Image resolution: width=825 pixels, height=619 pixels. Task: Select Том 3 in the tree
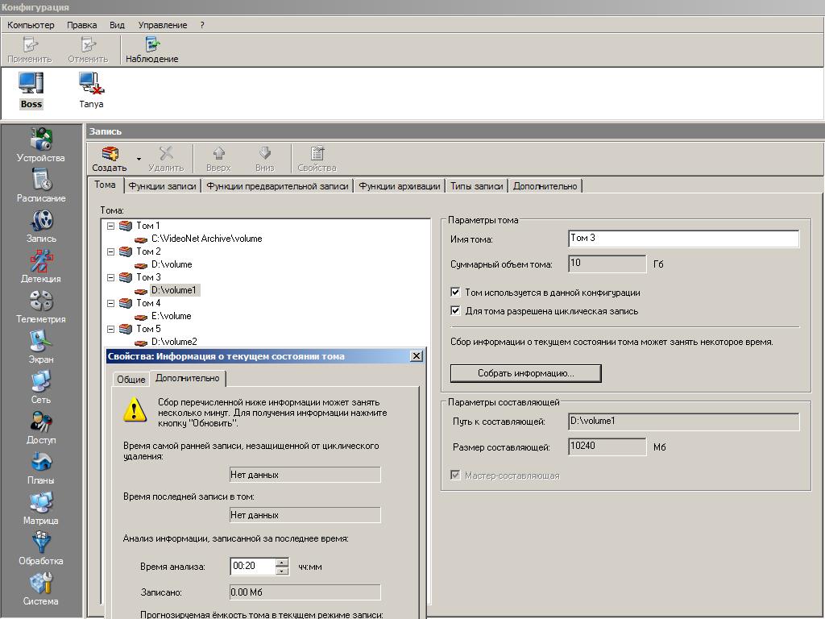(148, 277)
